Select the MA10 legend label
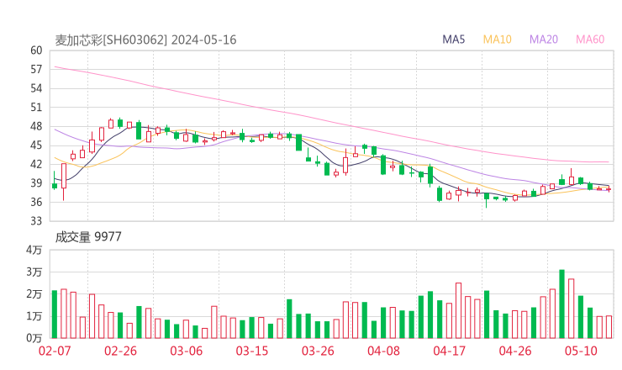622x370 pixels. click(497, 40)
